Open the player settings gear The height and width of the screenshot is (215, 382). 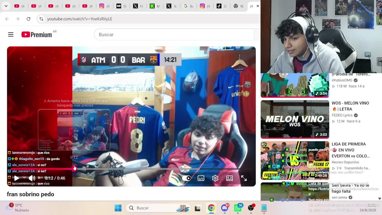(x=215, y=178)
